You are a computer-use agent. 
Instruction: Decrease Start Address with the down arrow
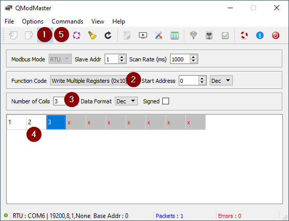pyautogui.click(x=202, y=82)
